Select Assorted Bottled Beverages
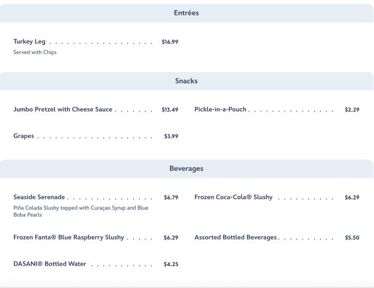This screenshot has height=288, width=374. [236, 237]
